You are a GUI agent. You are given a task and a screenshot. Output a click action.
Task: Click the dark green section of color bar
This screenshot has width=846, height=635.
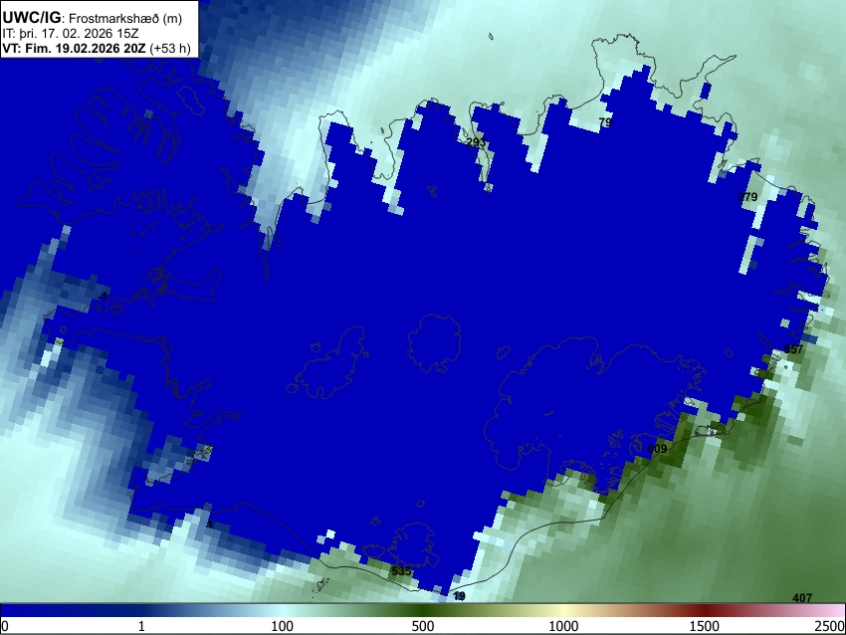[x=423, y=611]
